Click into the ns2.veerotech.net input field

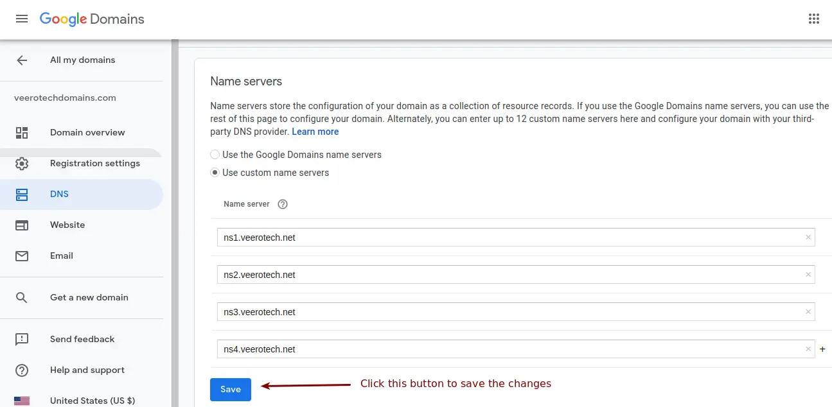(508, 275)
